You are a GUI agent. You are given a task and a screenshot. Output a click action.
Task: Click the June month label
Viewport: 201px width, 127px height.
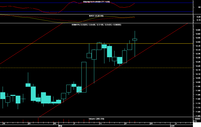(173, 126)
